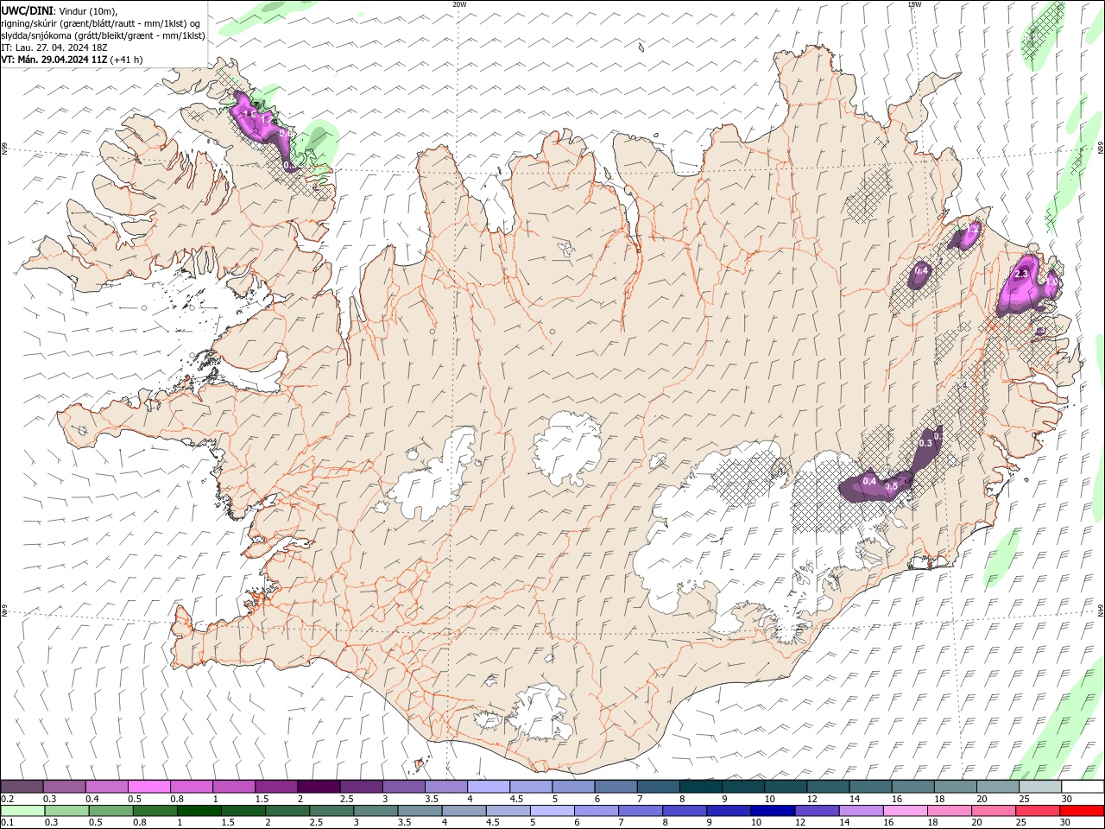Select the snow scale swatch starting at 20
This screenshot has height=829, width=1105.
coord(997,787)
